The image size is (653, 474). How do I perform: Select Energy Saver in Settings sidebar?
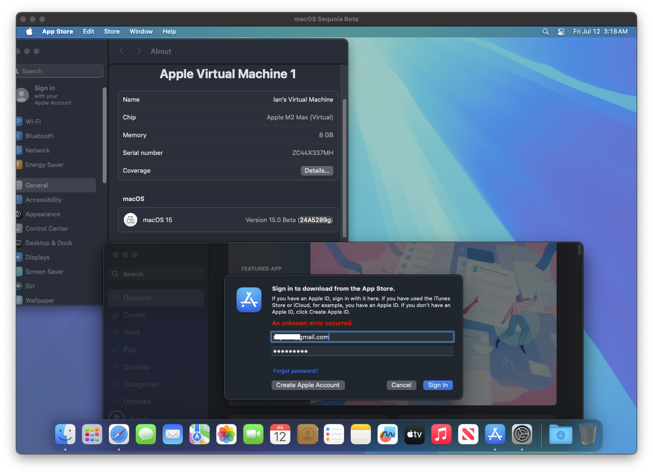click(x=56, y=165)
